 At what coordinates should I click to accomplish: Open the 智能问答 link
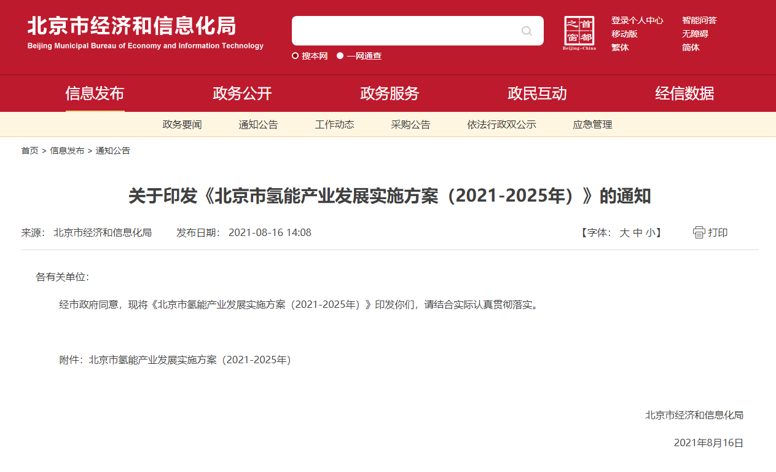(699, 20)
